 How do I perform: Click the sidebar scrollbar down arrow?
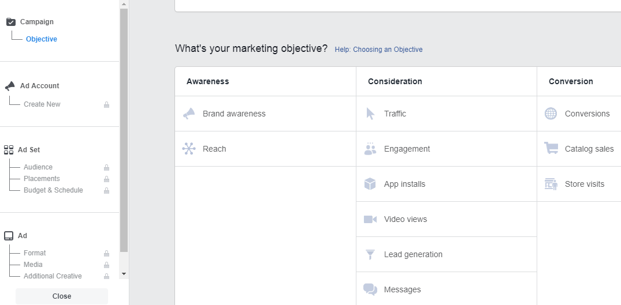[x=124, y=273]
